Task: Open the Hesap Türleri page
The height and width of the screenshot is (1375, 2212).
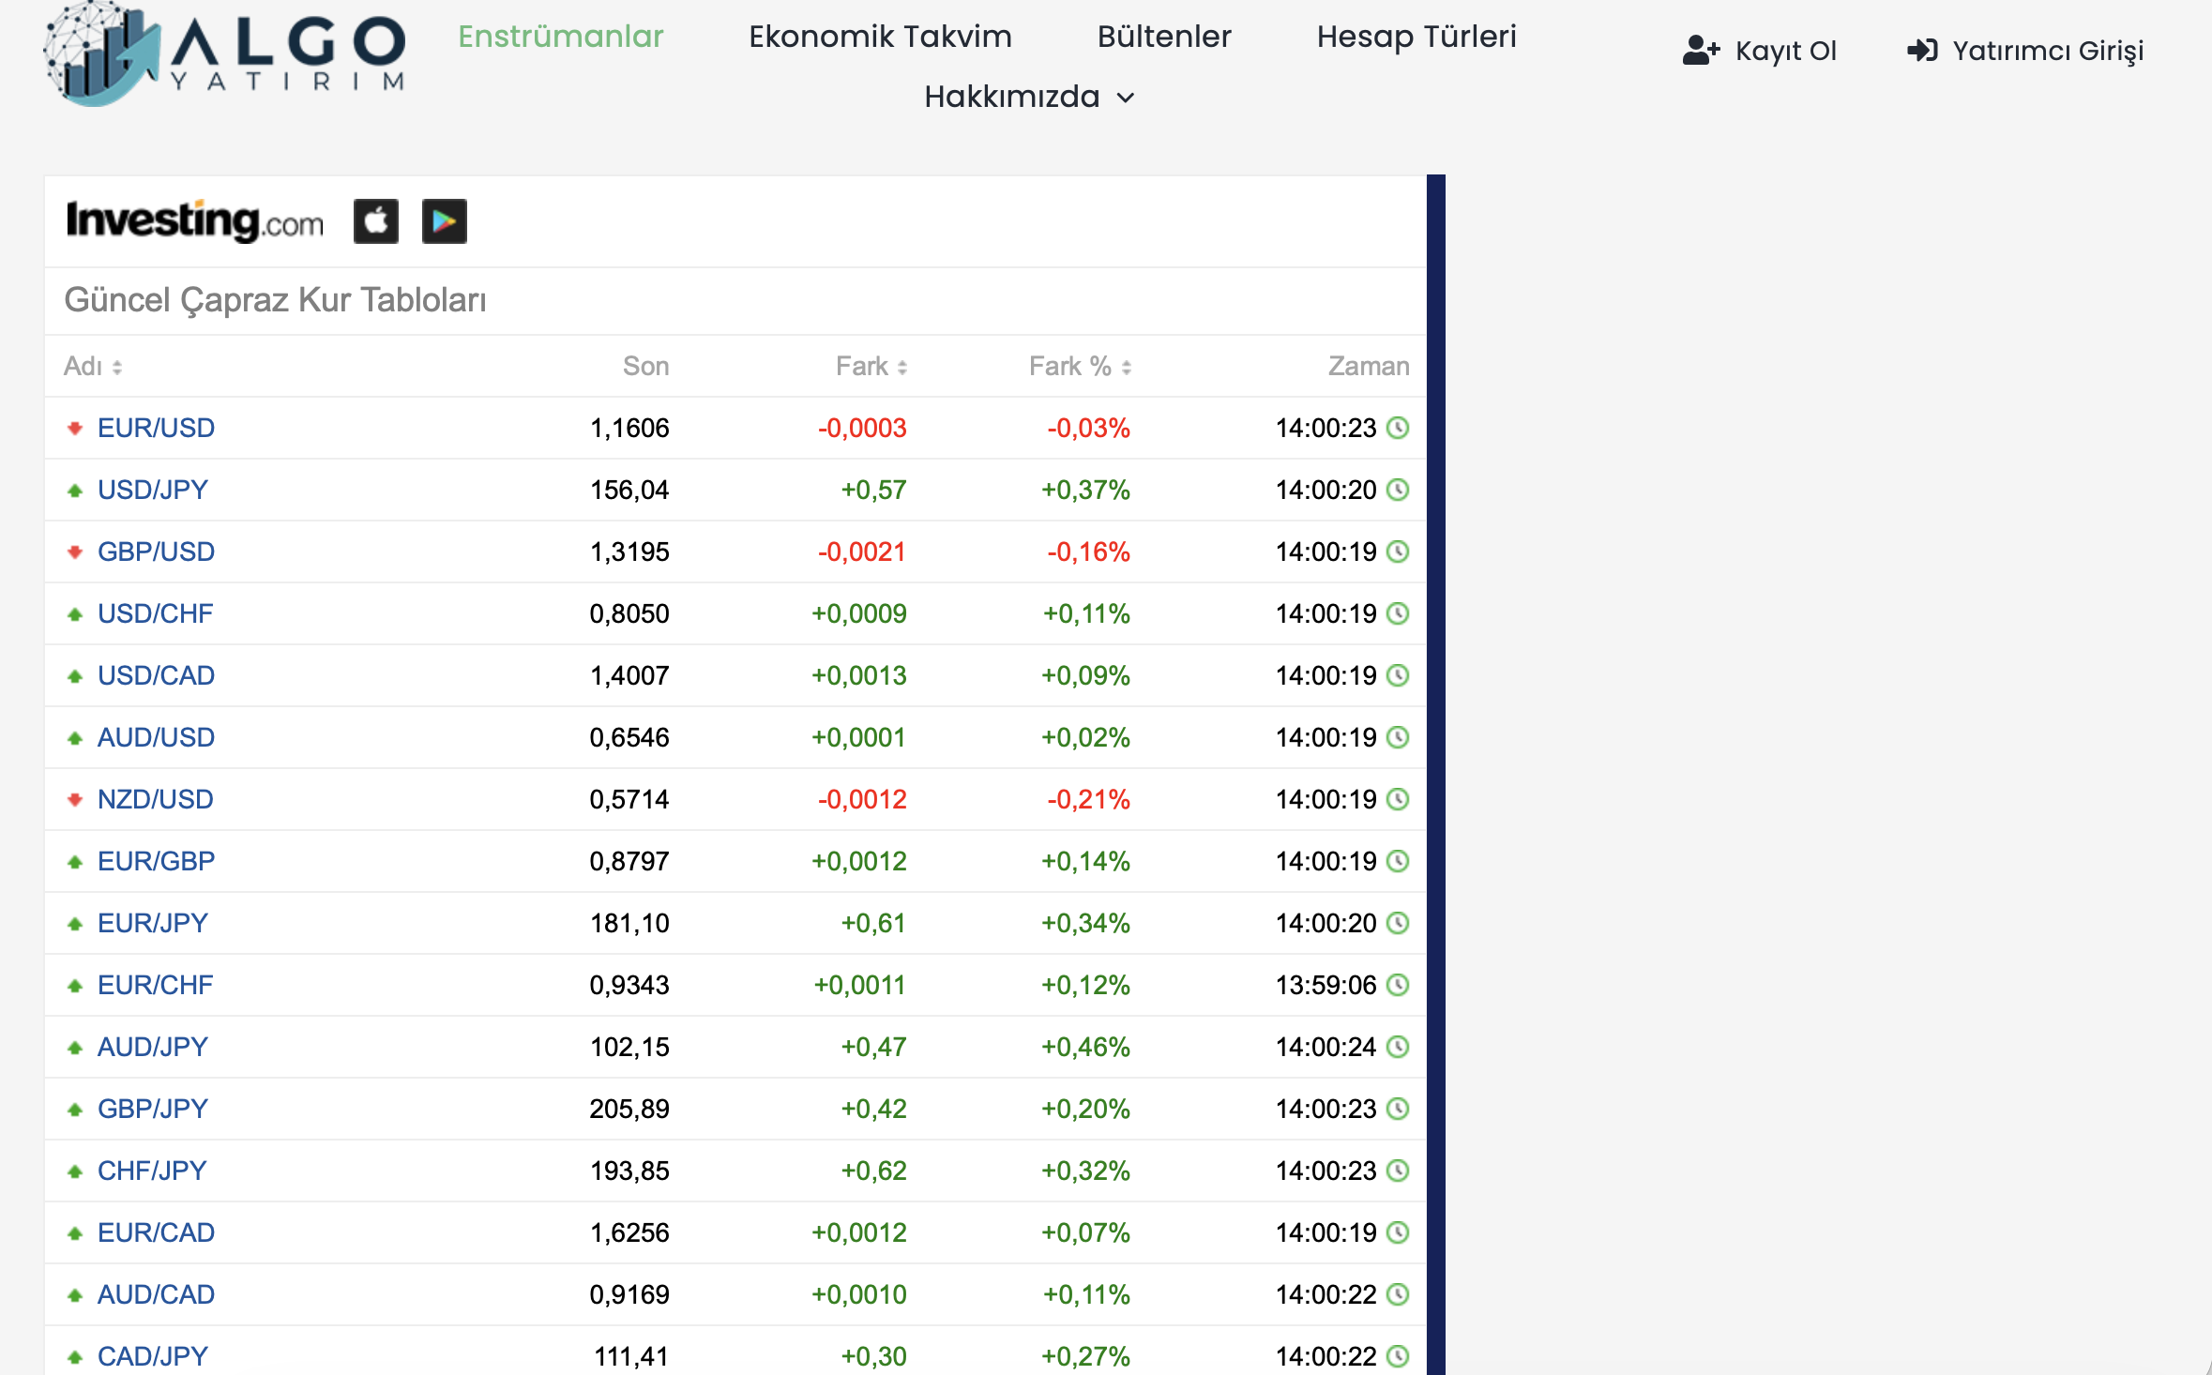Action: (x=1416, y=37)
